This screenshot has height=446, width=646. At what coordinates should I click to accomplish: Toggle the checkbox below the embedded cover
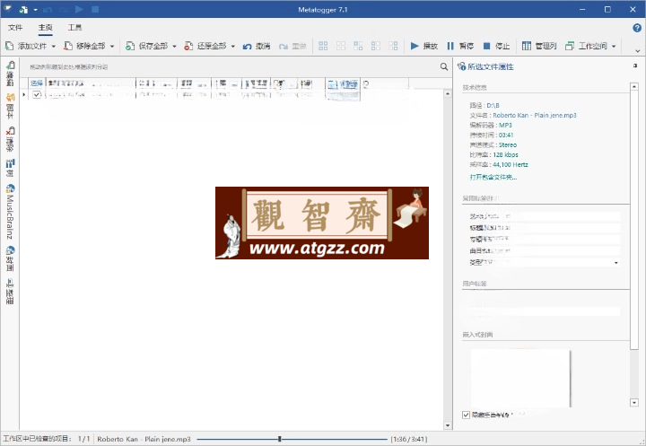[x=466, y=415]
